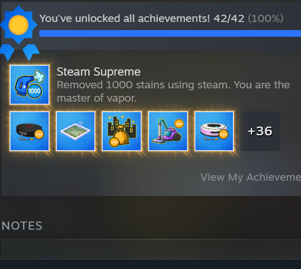Click the unlocked all achievements 42/42 text
Image resolution: width=301 pixels, height=269 pixels.
[142, 18]
